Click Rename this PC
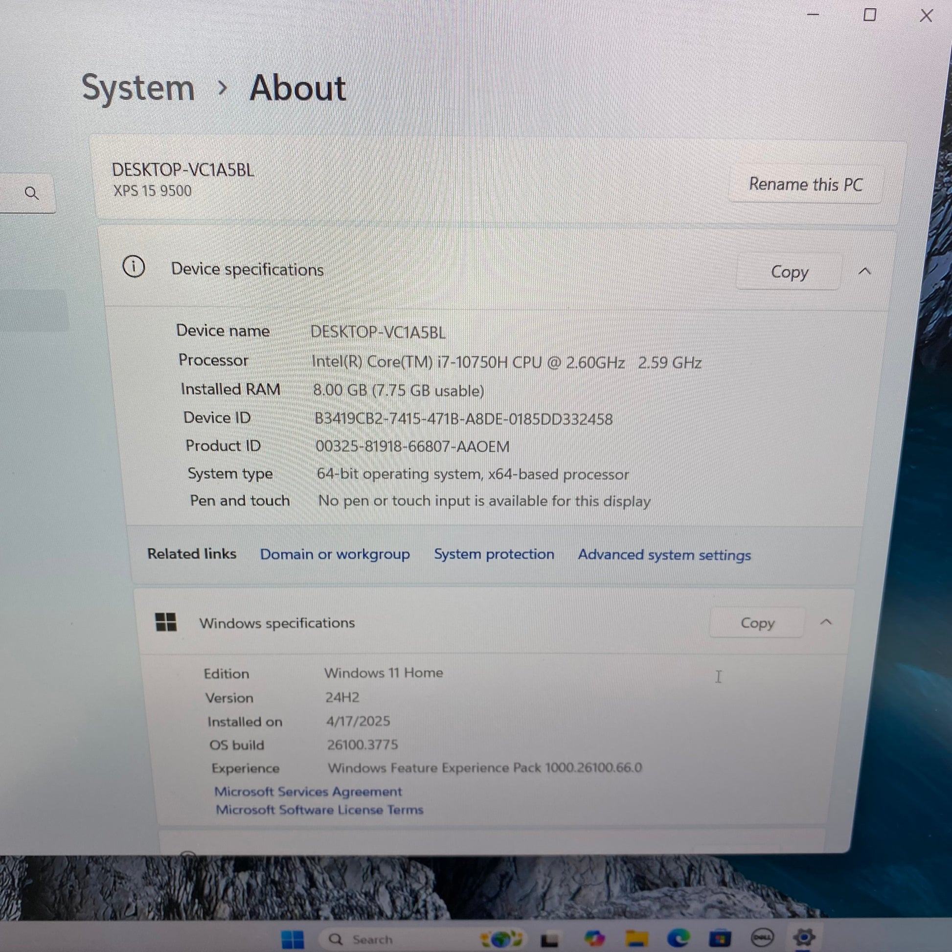This screenshot has height=952, width=952. [x=805, y=184]
